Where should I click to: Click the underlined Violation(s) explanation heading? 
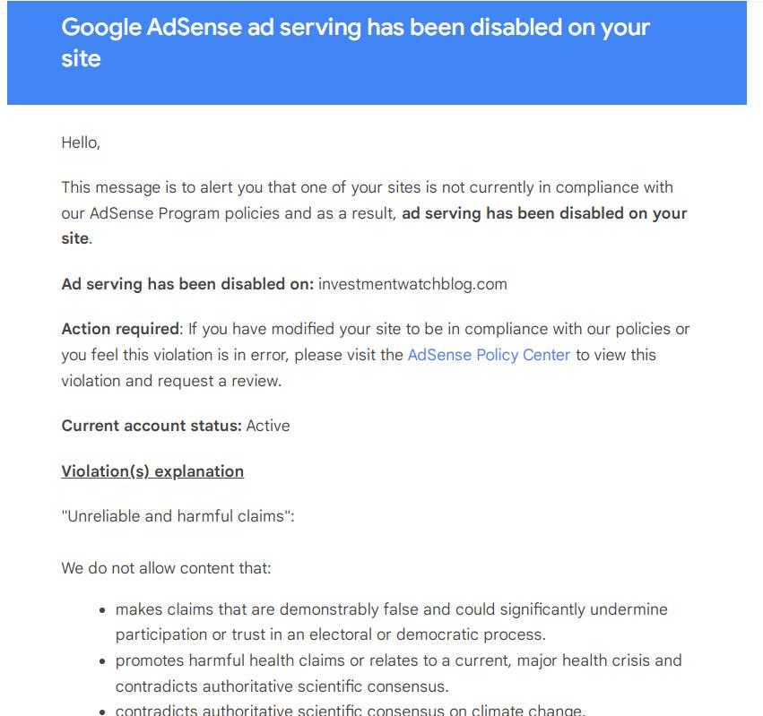[152, 471]
